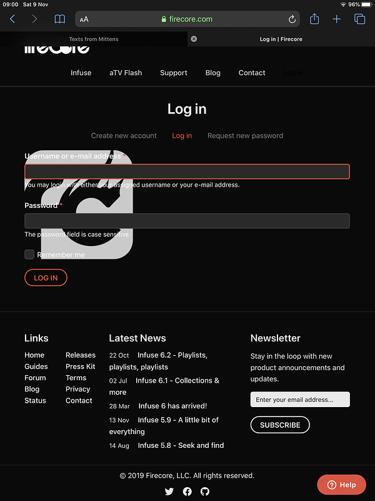Open the Press Kit footer link
The image size is (375, 501).
click(81, 366)
